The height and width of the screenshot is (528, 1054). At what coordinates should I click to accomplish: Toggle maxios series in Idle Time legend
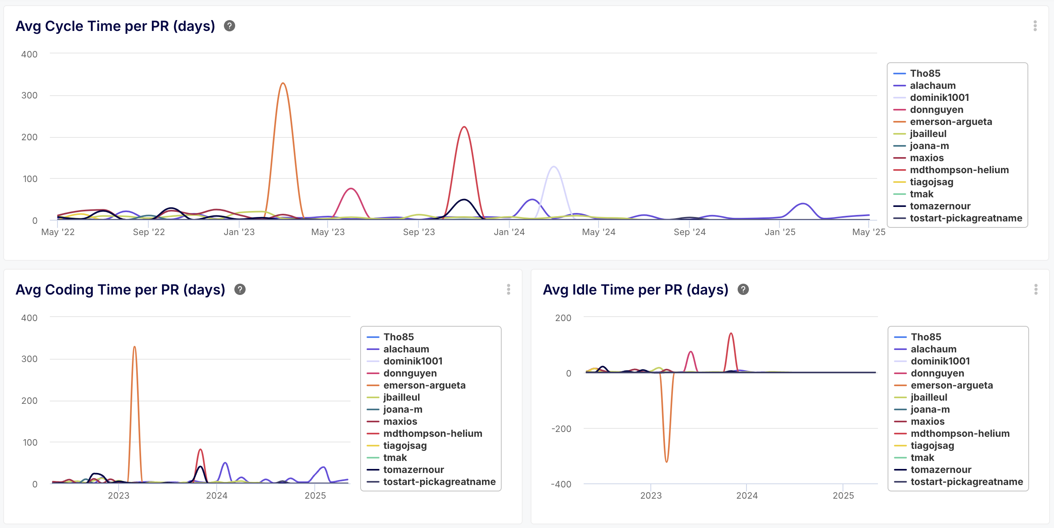(927, 422)
